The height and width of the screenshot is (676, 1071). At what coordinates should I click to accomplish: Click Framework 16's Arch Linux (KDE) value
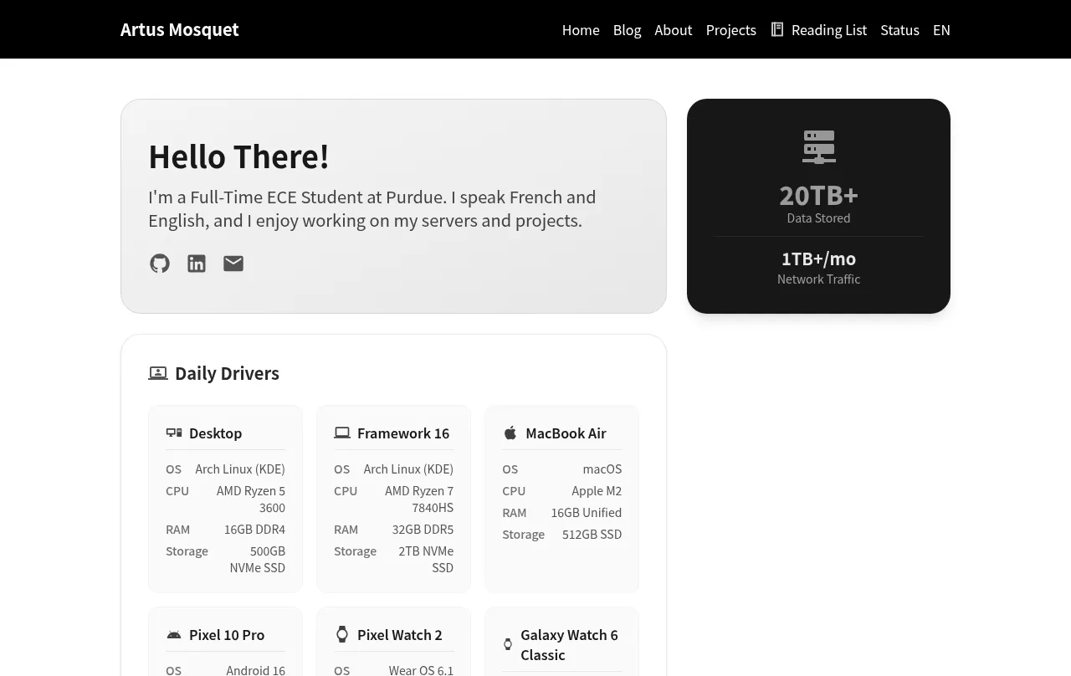(408, 469)
